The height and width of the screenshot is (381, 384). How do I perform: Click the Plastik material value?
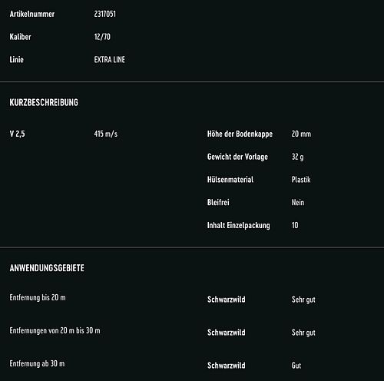click(301, 180)
